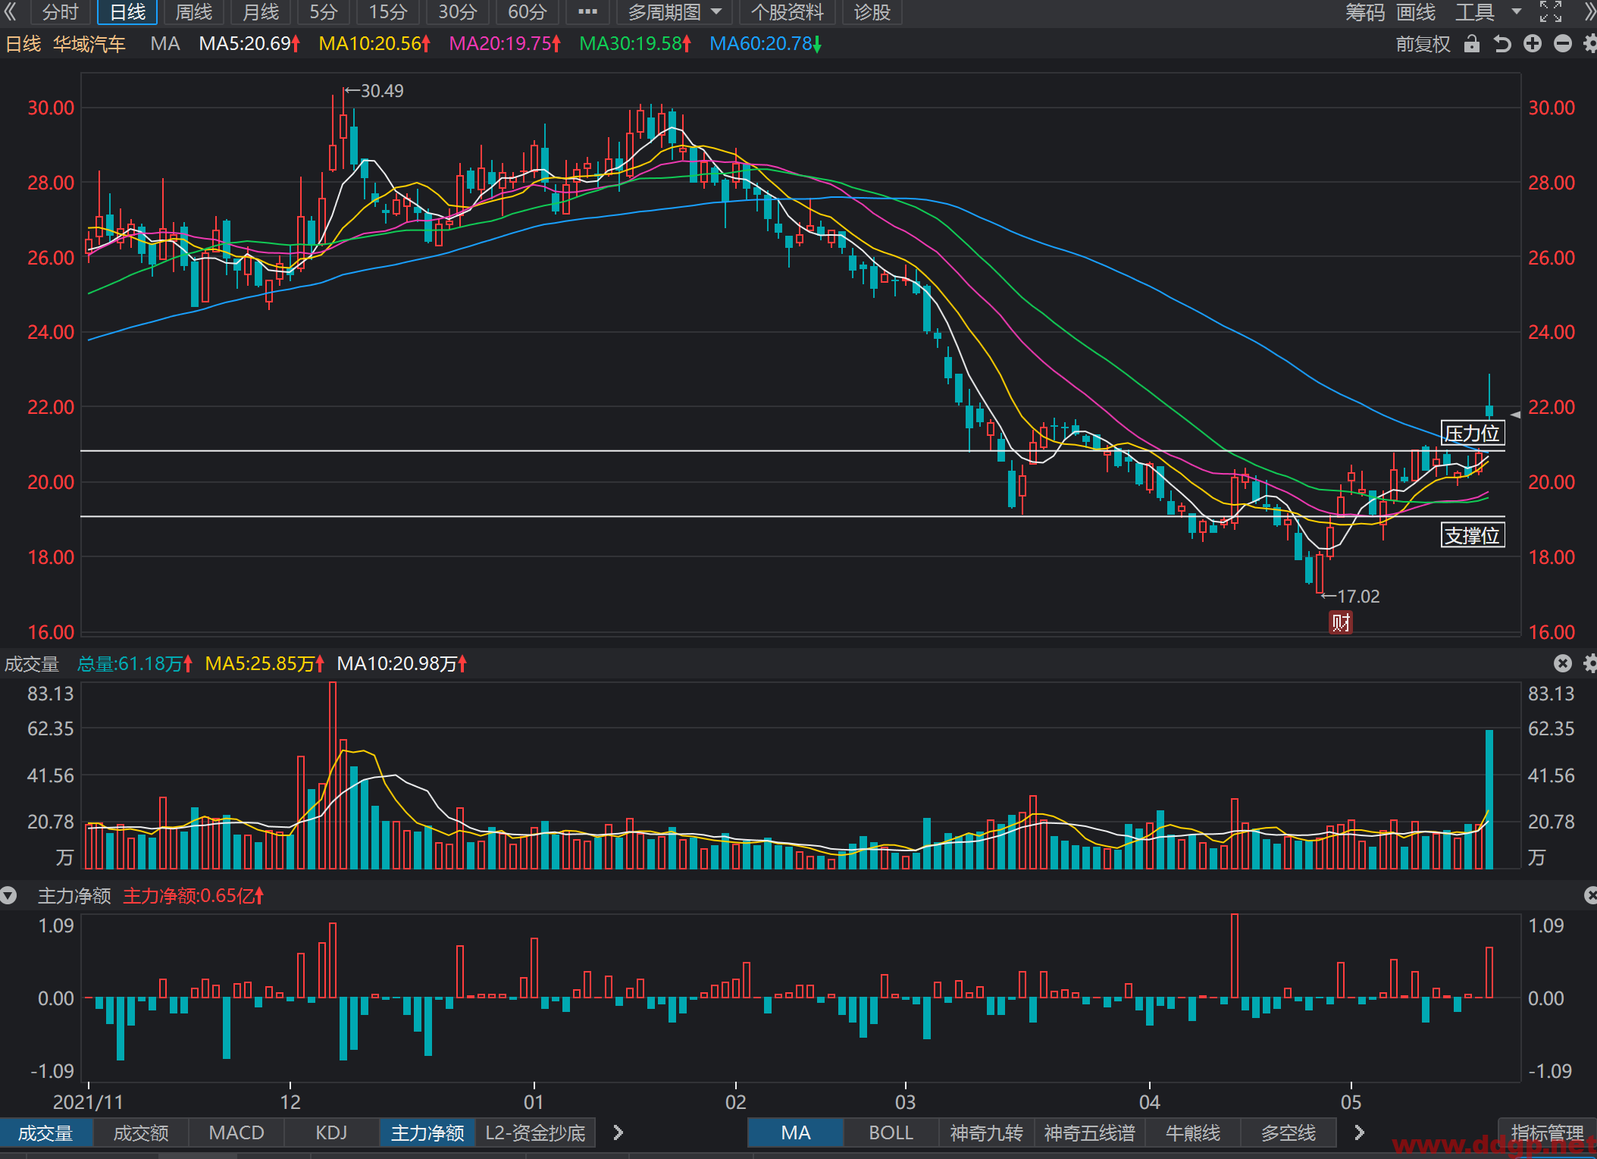The width and height of the screenshot is (1597, 1159).
Task: Click the latest volume bar at far right
Action: click(1489, 799)
